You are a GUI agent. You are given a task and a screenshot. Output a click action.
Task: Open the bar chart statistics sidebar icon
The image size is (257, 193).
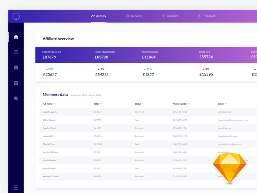pos(16,67)
